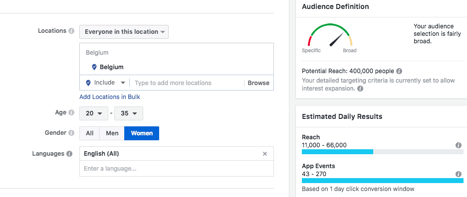467x197 pixels.
Task: Select Men gender option
Action: (112, 133)
